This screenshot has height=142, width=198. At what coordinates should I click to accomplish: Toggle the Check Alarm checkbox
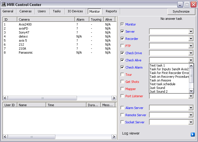click(122, 67)
